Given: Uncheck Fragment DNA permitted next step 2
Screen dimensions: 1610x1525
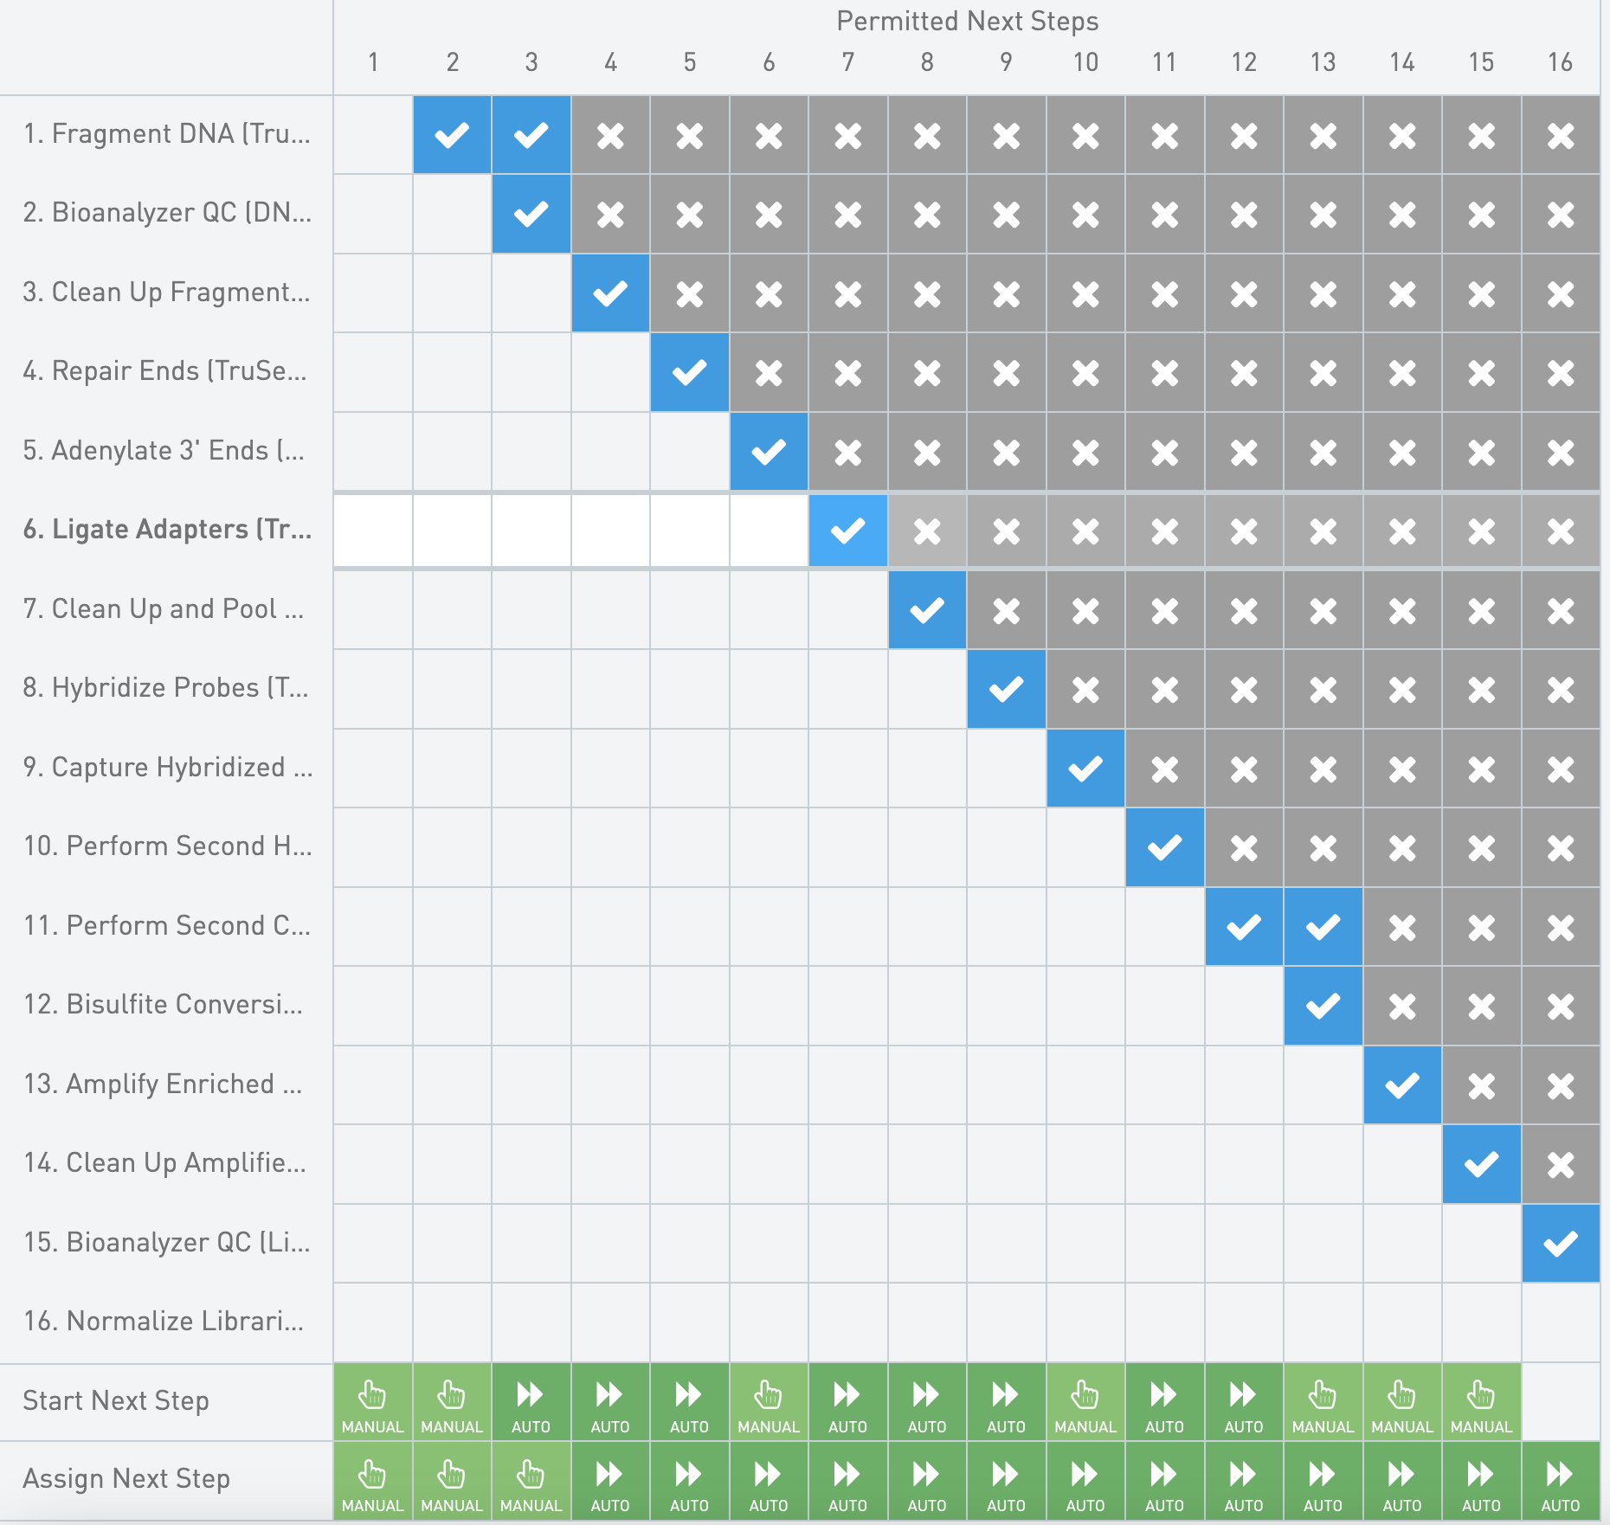Looking at the screenshot, I should tap(452, 135).
